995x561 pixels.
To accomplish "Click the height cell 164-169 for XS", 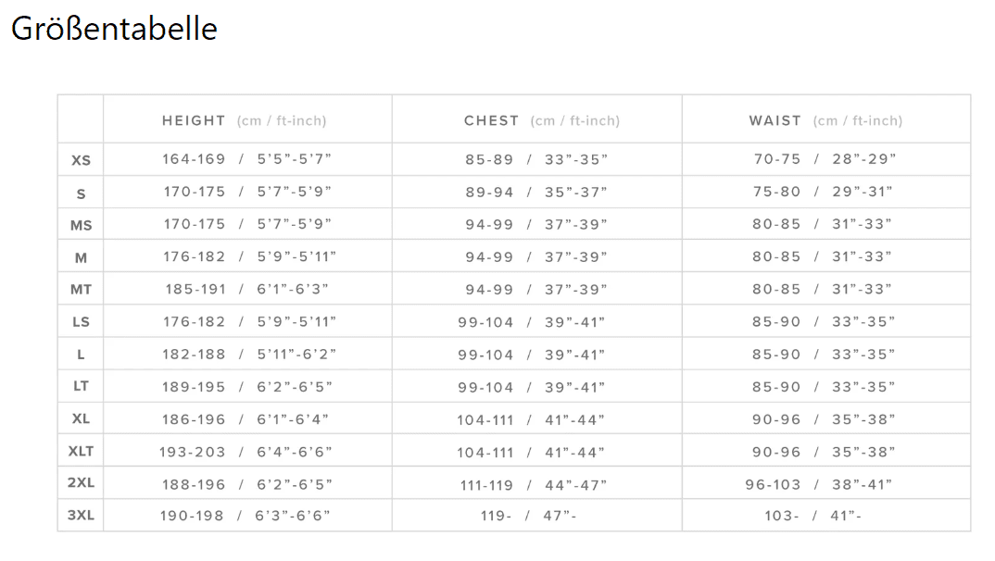I will coord(246,159).
